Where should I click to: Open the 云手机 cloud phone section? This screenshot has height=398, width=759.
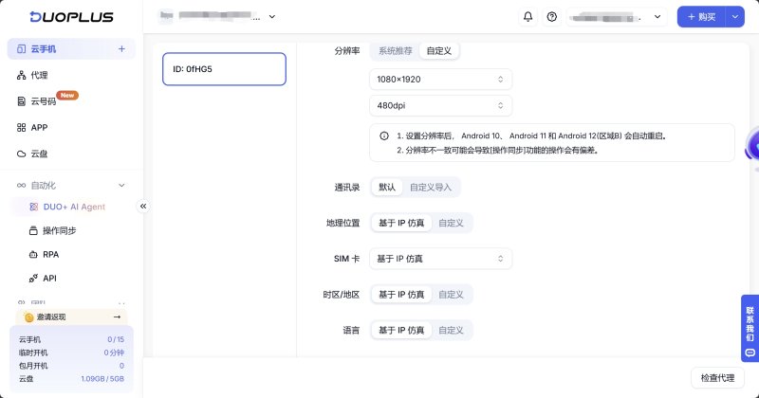tap(71, 49)
